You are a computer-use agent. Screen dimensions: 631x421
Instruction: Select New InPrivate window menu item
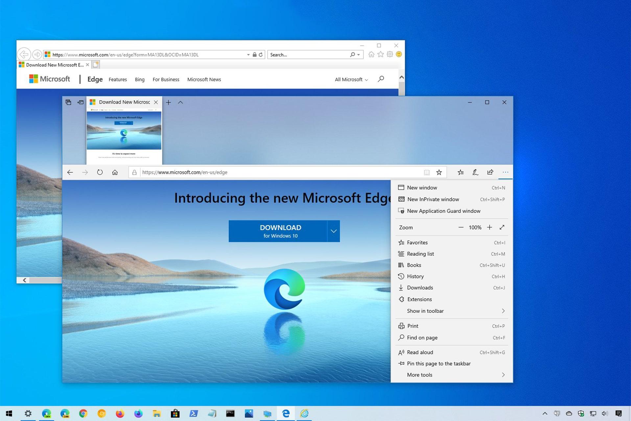point(452,199)
